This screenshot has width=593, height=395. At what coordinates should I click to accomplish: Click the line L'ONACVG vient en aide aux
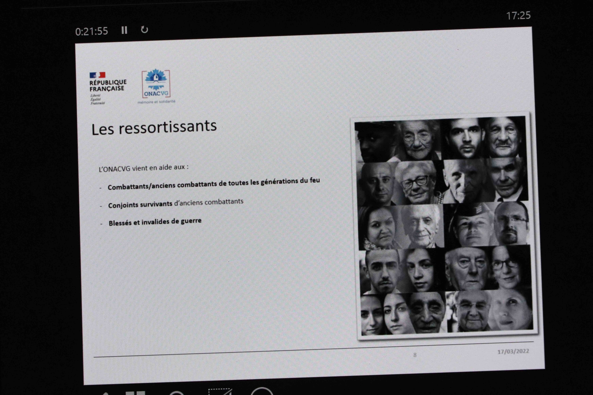pos(143,168)
